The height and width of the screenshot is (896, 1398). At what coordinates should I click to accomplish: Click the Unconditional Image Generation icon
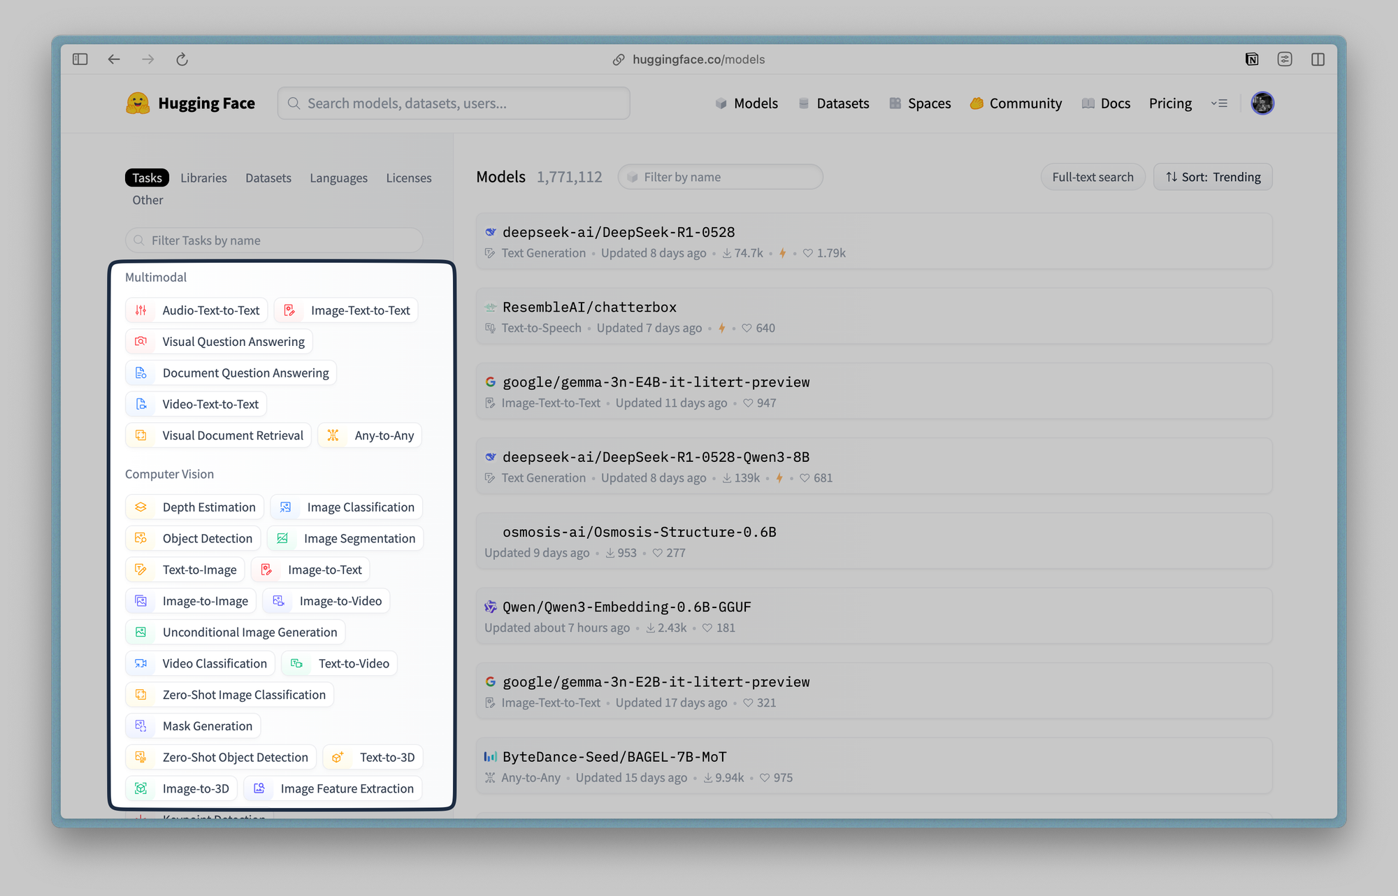tap(140, 633)
